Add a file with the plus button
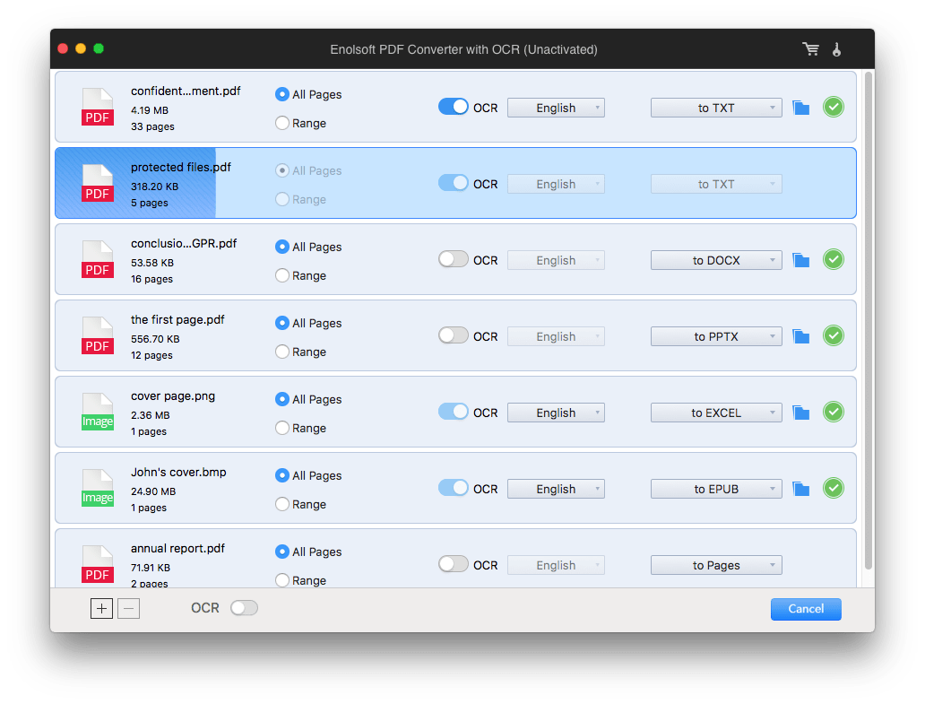This screenshot has width=925, height=704. tap(101, 608)
